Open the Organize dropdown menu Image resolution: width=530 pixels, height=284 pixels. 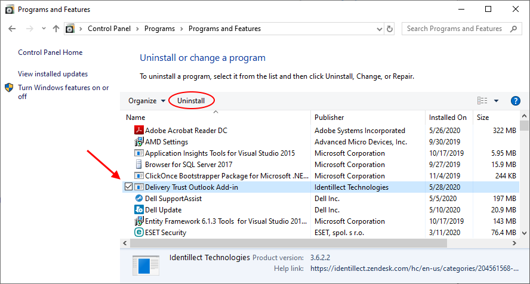[147, 101]
